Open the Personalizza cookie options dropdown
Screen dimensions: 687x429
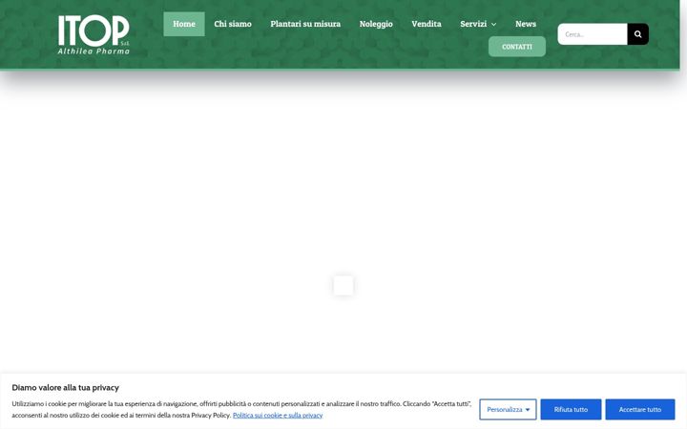[508, 409]
